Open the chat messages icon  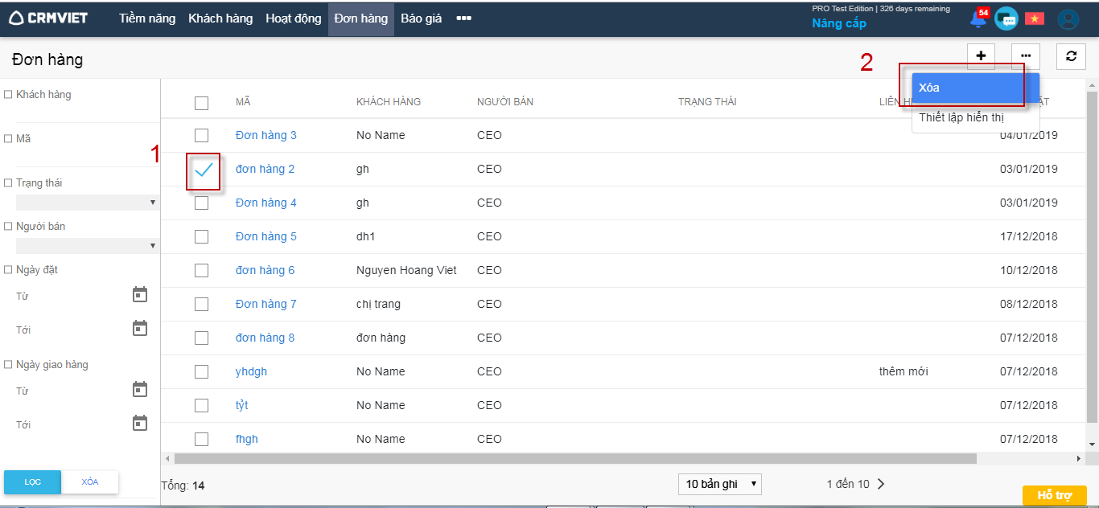[1006, 19]
